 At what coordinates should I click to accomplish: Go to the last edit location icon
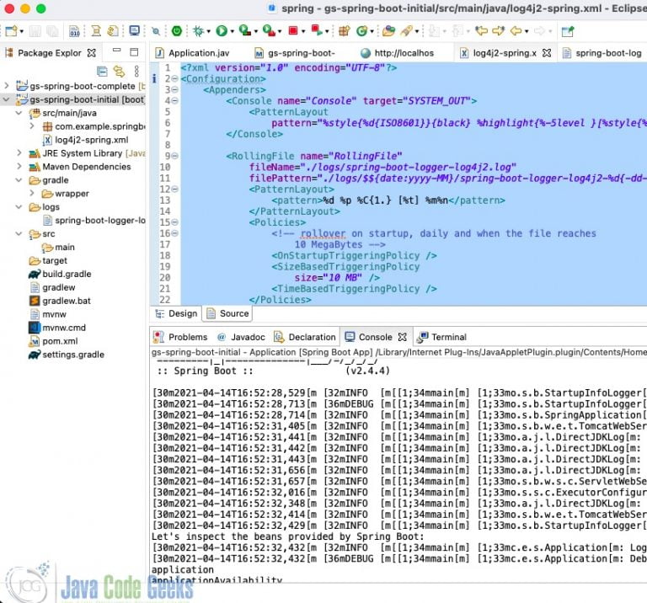click(482, 31)
